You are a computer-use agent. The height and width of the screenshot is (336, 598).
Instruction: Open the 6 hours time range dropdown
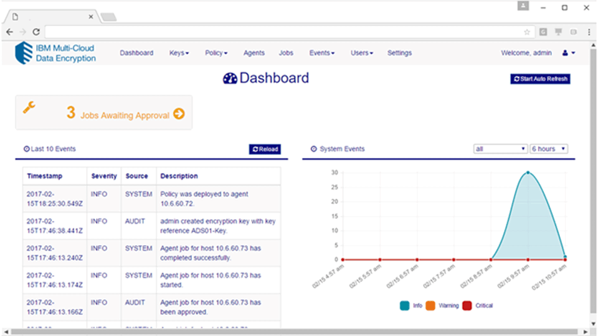pos(548,149)
